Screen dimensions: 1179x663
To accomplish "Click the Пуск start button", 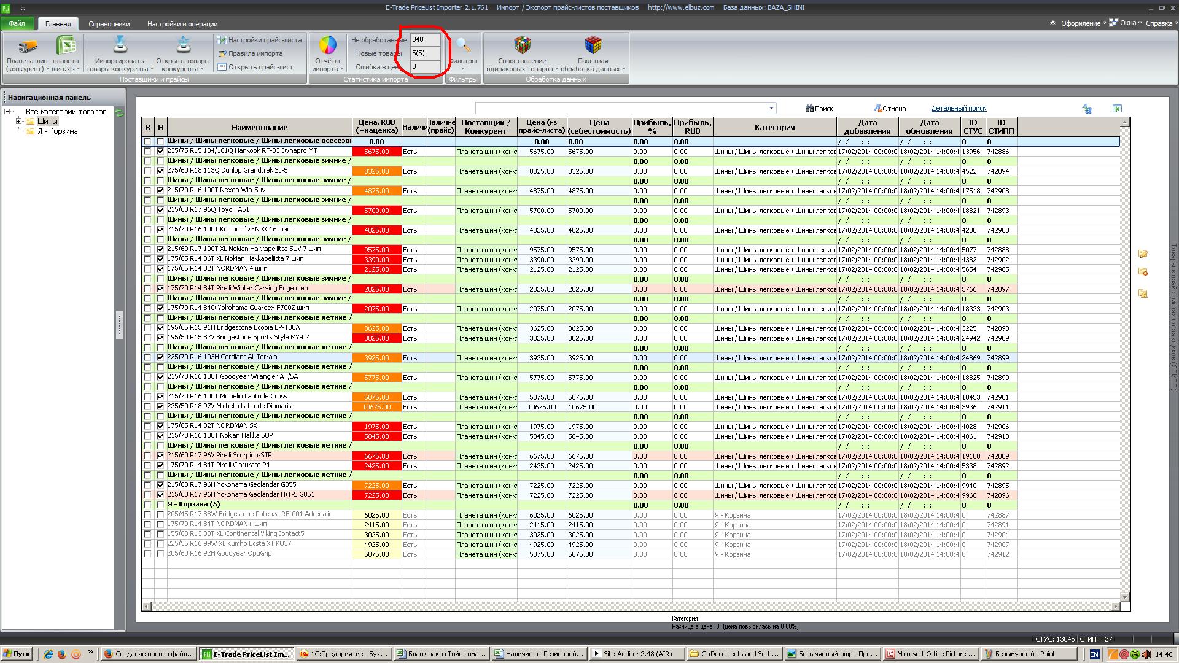I will point(17,654).
